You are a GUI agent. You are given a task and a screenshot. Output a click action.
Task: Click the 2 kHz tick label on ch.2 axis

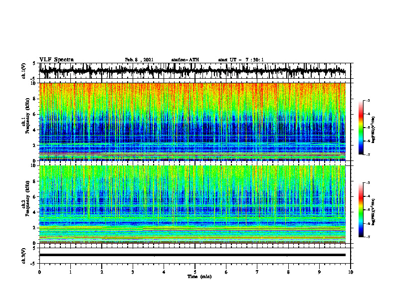35,228
